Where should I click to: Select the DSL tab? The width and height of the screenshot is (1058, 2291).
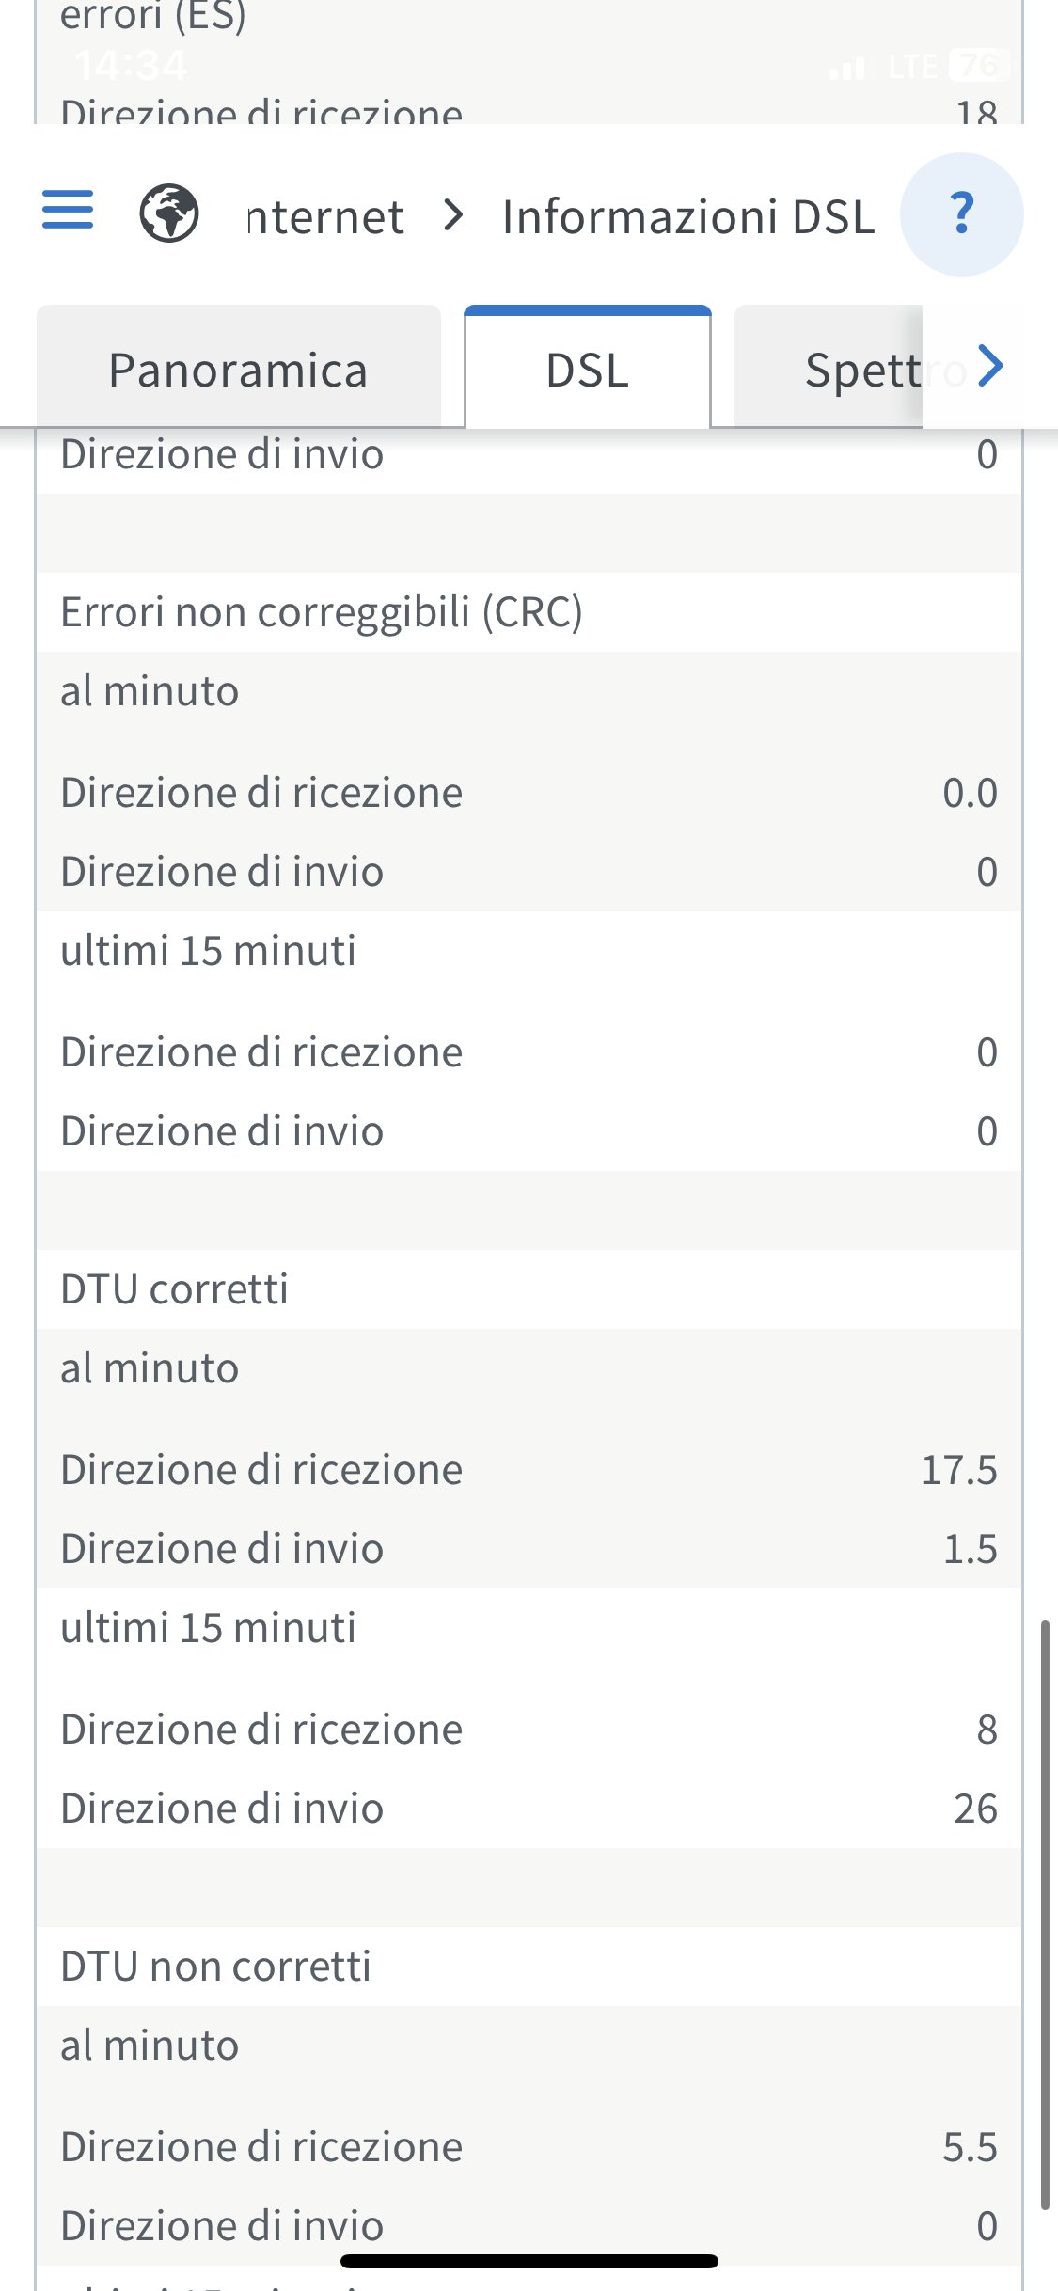pyautogui.click(x=587, y=370)
